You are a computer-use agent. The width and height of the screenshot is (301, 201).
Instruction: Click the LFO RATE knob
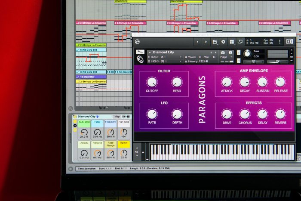[x=152, y=114]
